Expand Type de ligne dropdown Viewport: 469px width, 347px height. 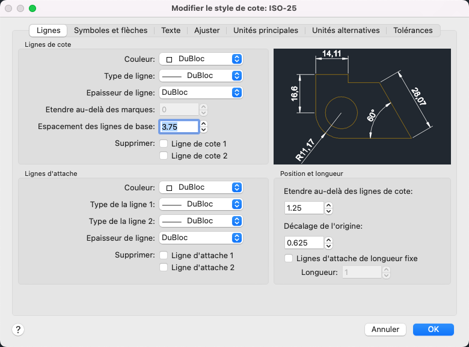(201, 76)
